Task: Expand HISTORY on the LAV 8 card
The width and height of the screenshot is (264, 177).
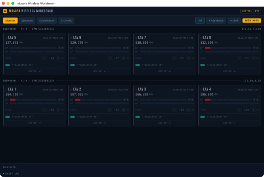Action: (229, 71)
